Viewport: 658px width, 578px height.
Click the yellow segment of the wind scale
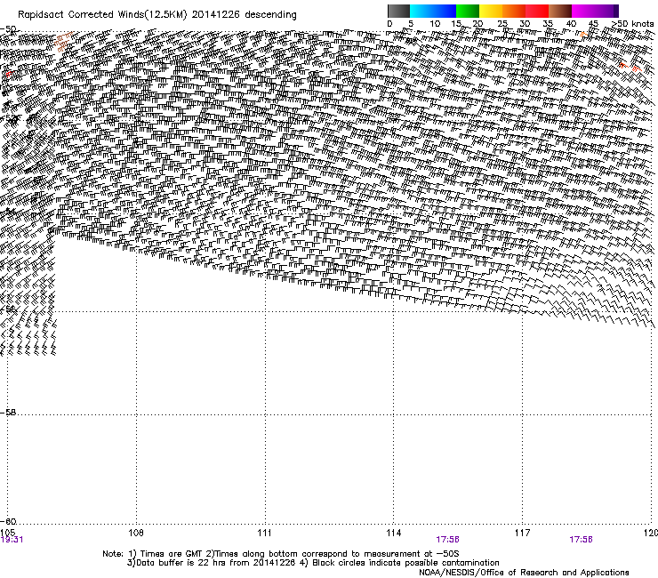pyautogui.click(x=491, y=11)
